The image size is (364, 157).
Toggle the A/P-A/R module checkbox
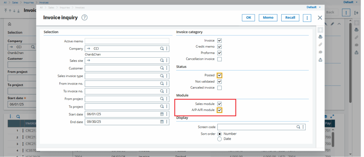pos(219,110)
